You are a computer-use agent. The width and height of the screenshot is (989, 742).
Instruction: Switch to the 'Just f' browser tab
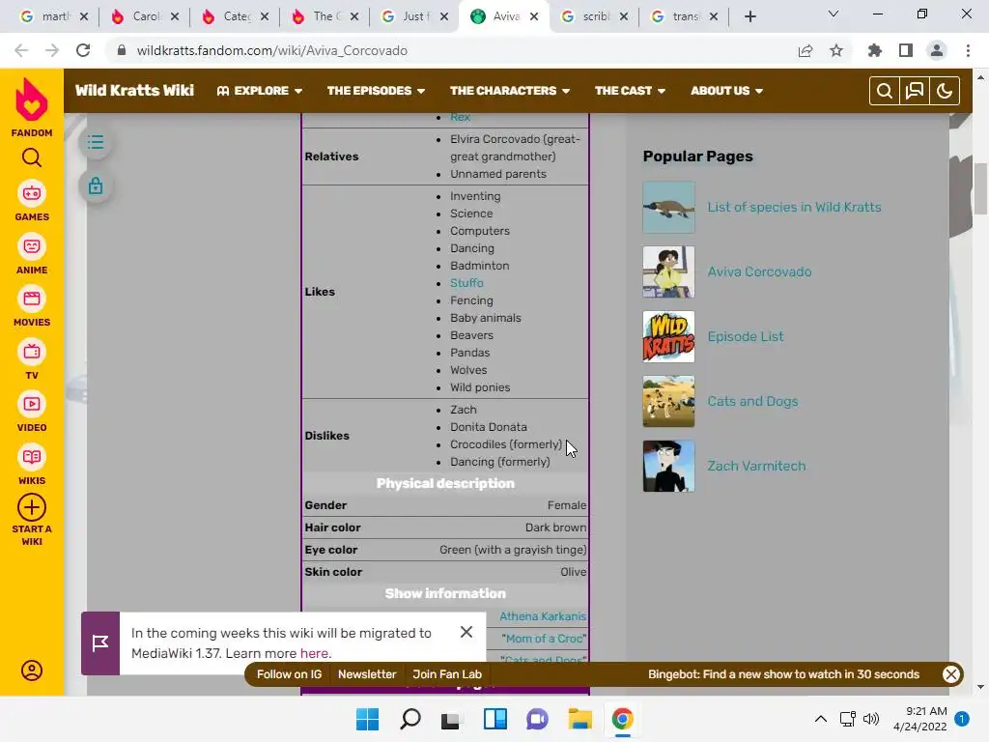(414, 16)
